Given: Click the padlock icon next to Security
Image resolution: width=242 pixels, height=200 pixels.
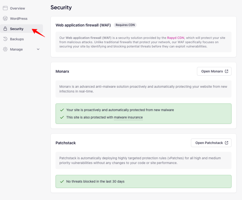Looking at the screenshot, I should [5, 29].
